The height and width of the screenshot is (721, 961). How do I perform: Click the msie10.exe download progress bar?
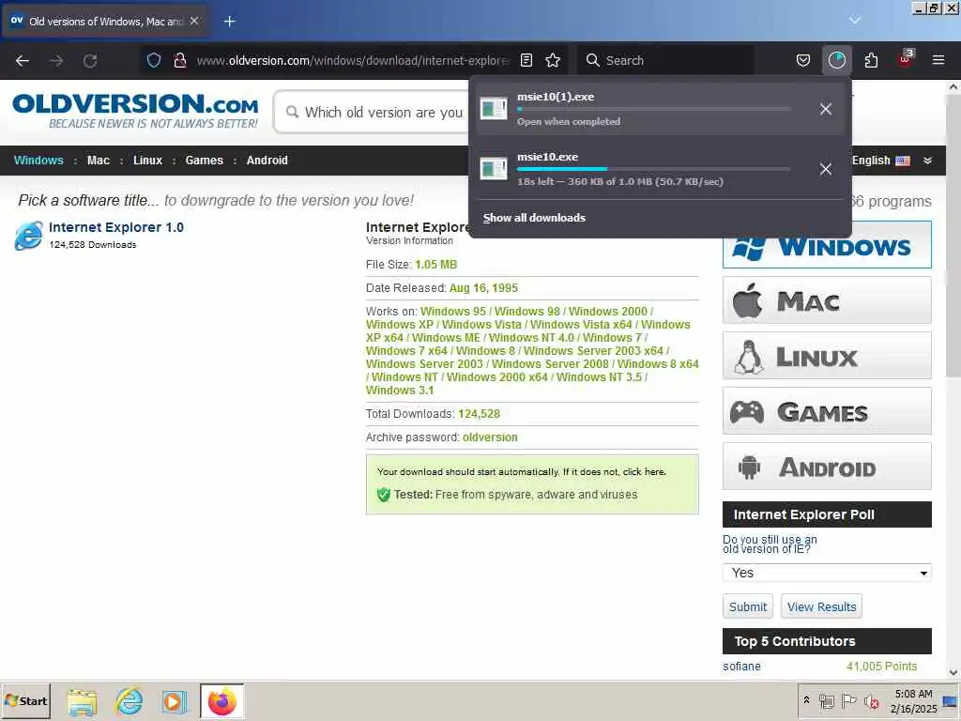pos(653,169)
